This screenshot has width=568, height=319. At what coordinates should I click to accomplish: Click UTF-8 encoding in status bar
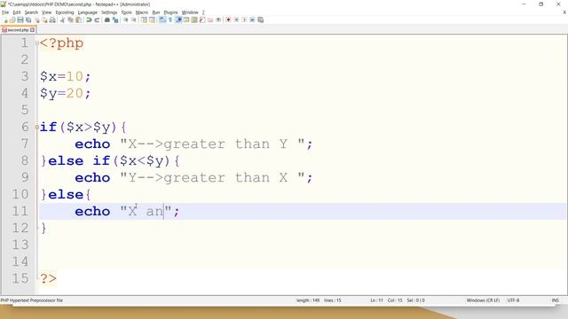point(513,300)
